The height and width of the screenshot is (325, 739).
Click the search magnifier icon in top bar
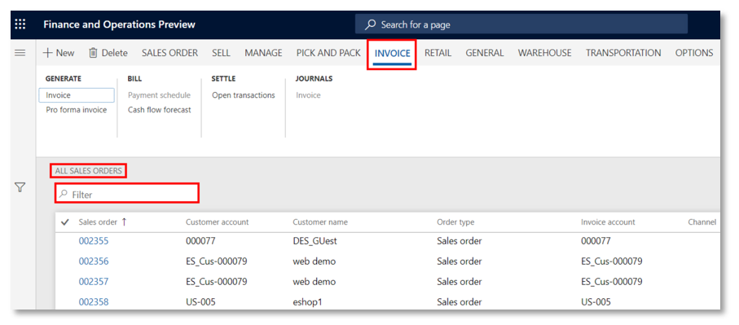click(x=371, y=24)
